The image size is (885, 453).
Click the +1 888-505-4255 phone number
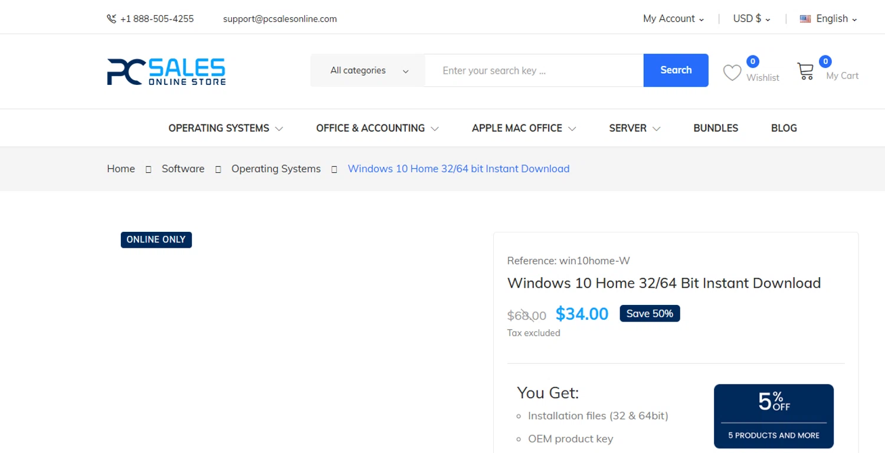point(157,19)
